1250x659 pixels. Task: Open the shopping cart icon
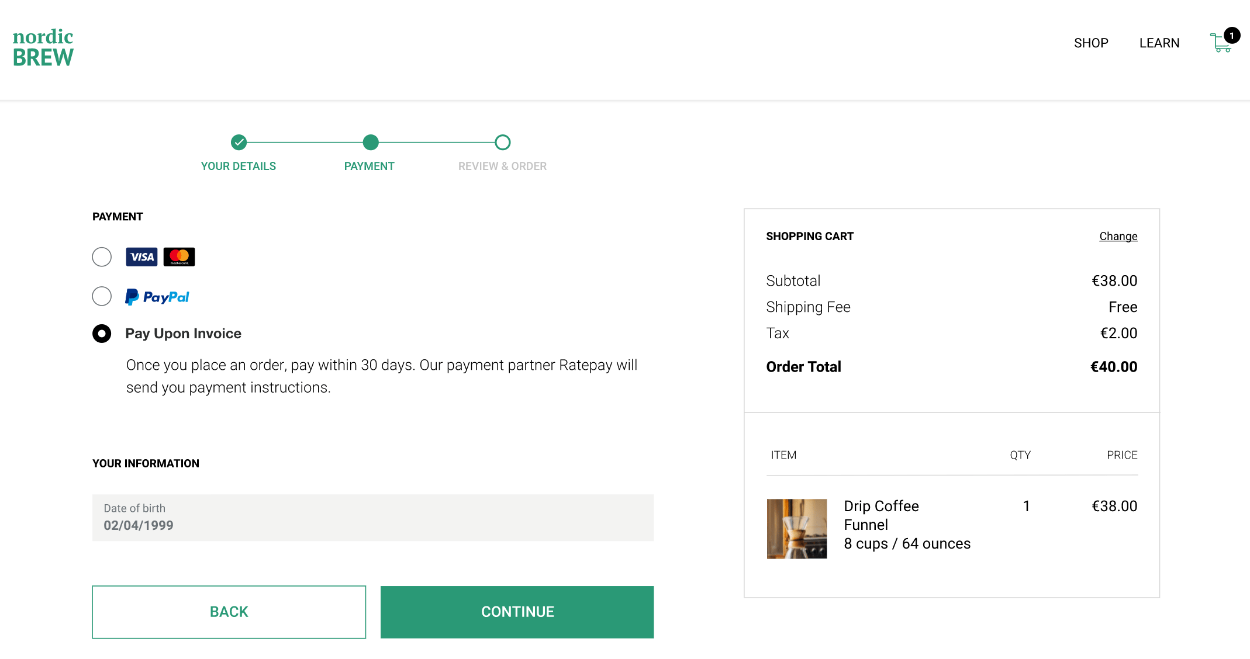coord(1221,43)
